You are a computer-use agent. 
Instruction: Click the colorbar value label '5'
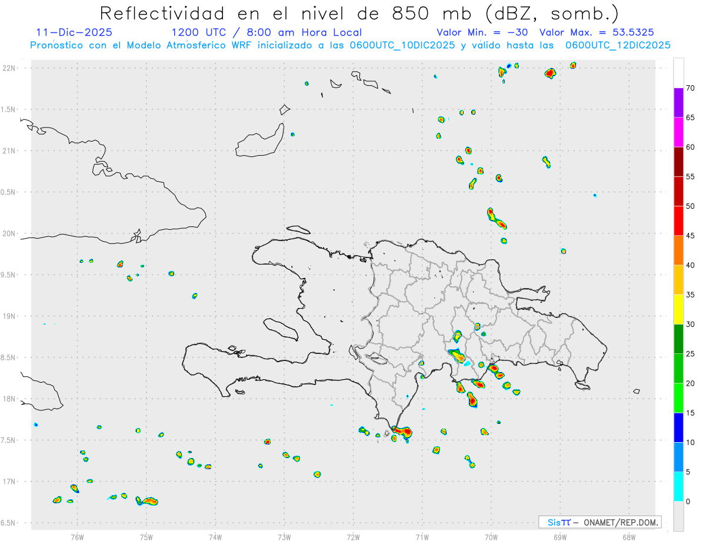(x=688, y=472)
